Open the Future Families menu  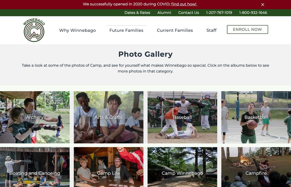tap(126, 30)
